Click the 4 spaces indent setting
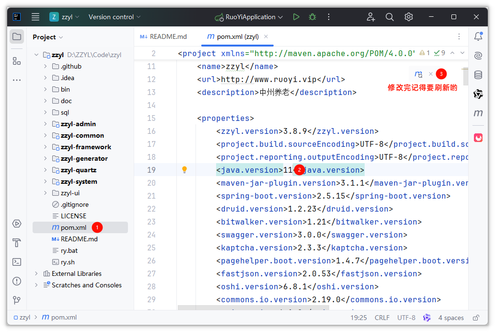495x332 pixels. [451, 318]
